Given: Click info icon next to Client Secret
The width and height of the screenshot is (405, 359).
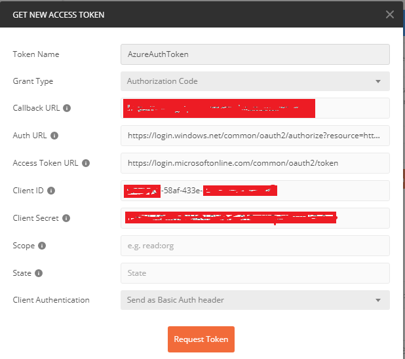Looking at the screenshot, I should pyautogui.click(x=66, y=218).
